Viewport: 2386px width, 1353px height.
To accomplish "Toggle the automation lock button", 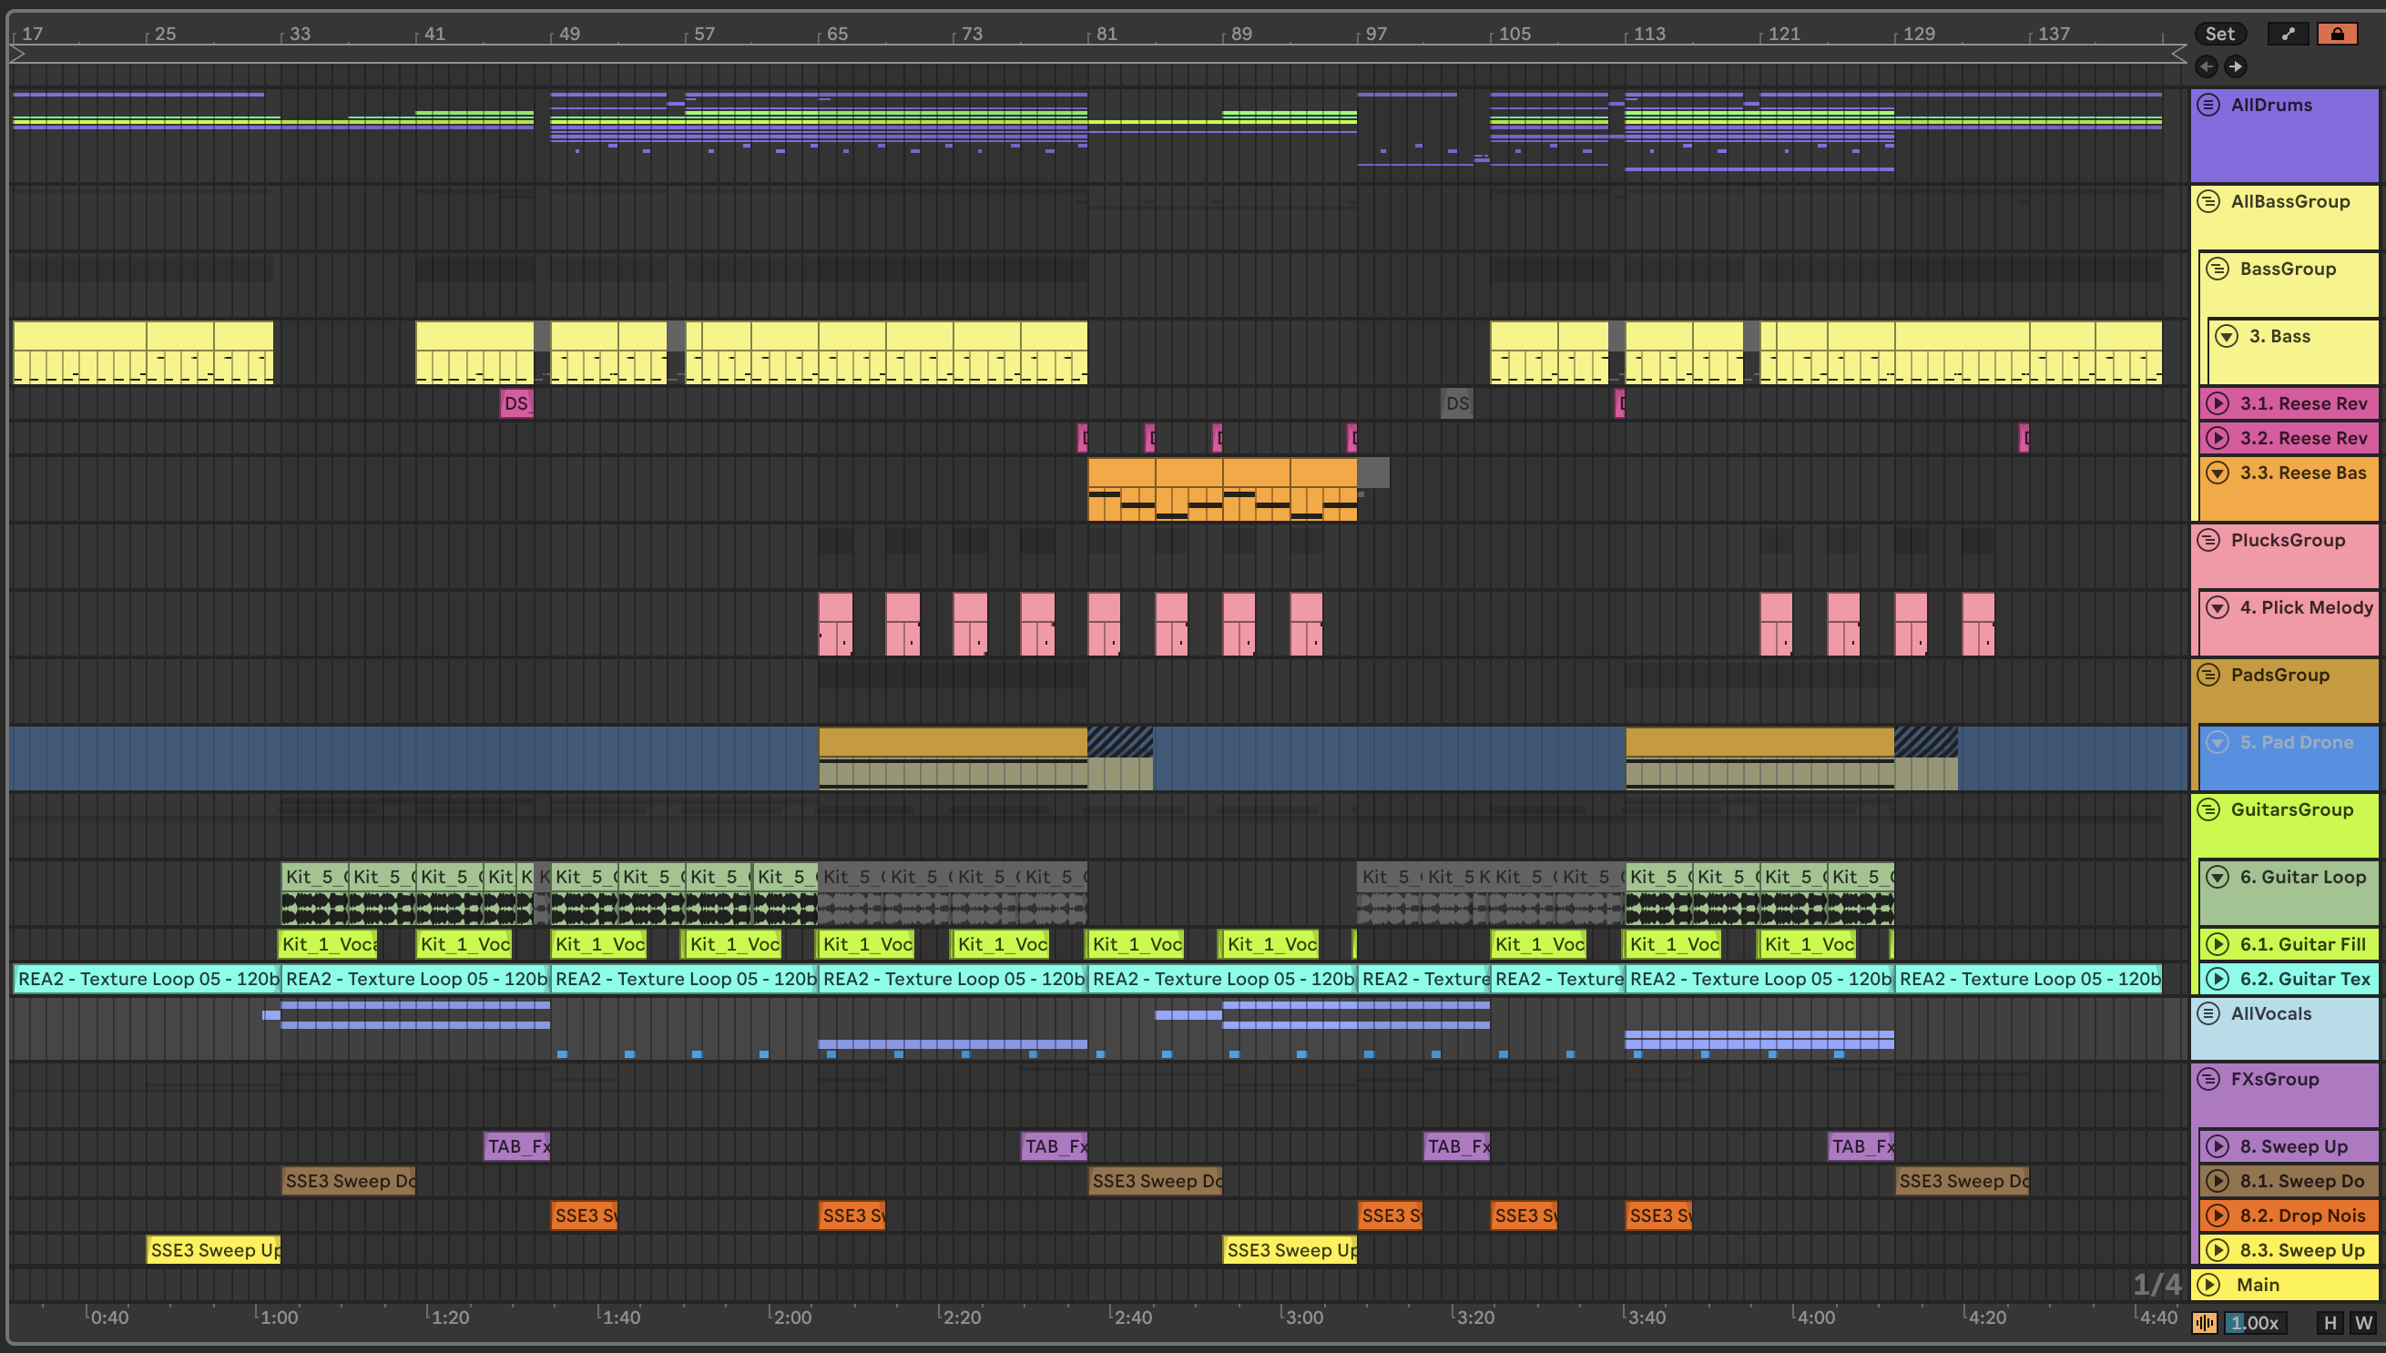I will coord(2337,35).
